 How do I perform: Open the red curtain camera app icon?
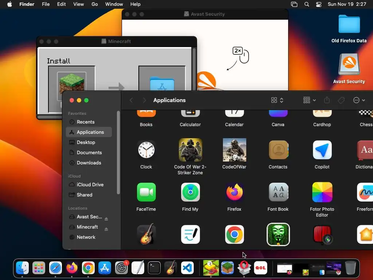(323, 235)
